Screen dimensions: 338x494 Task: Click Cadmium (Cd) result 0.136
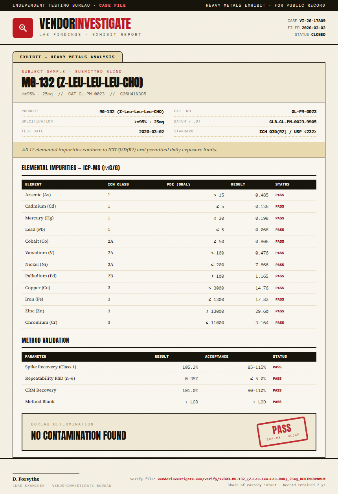pos(262,206)
